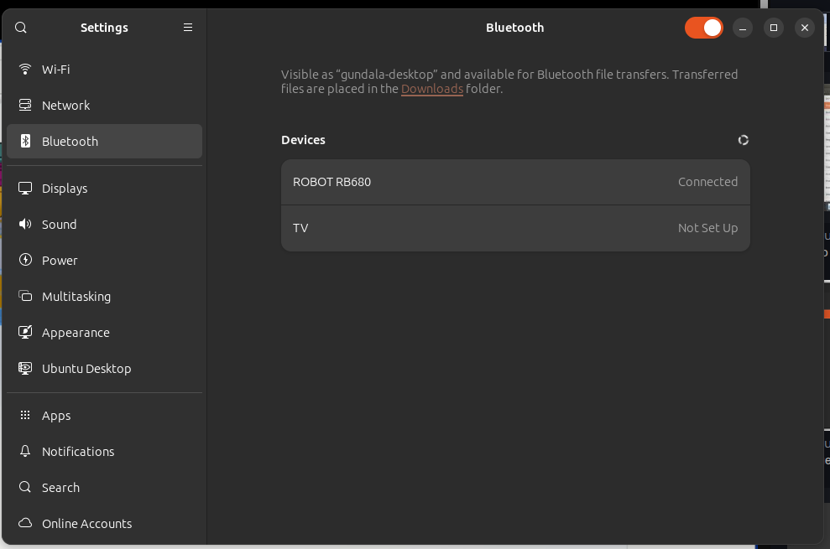Image resolution: width=830 pixels, height=549 pixels.
Task: Click the Sound speaker icon
Action: point(25,225)
